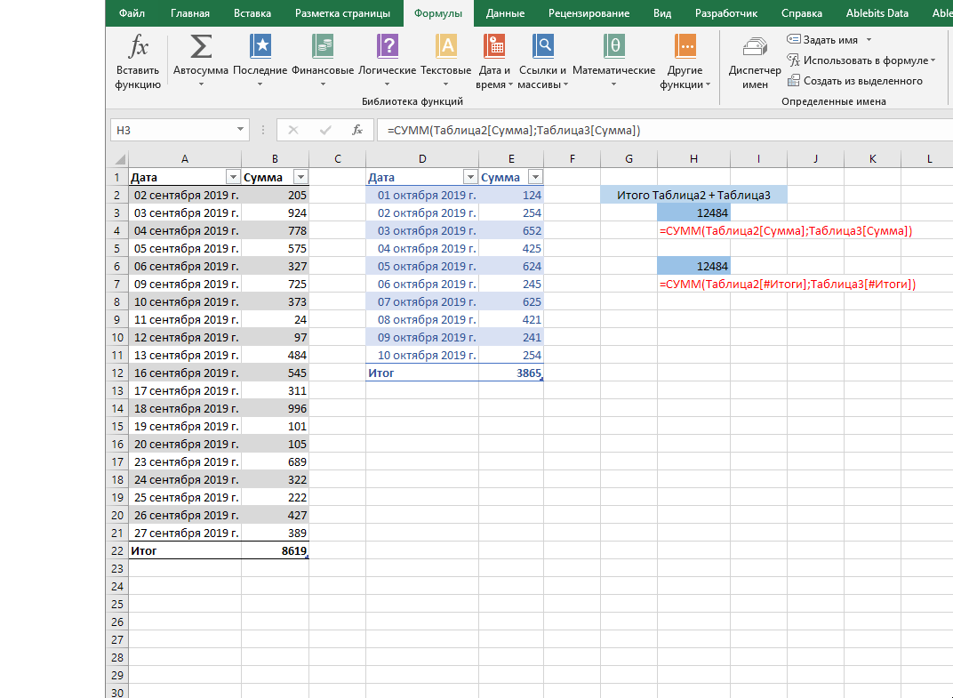Click the Вставить функцию icon
This screenshot has width=953, height=698.
138,47
